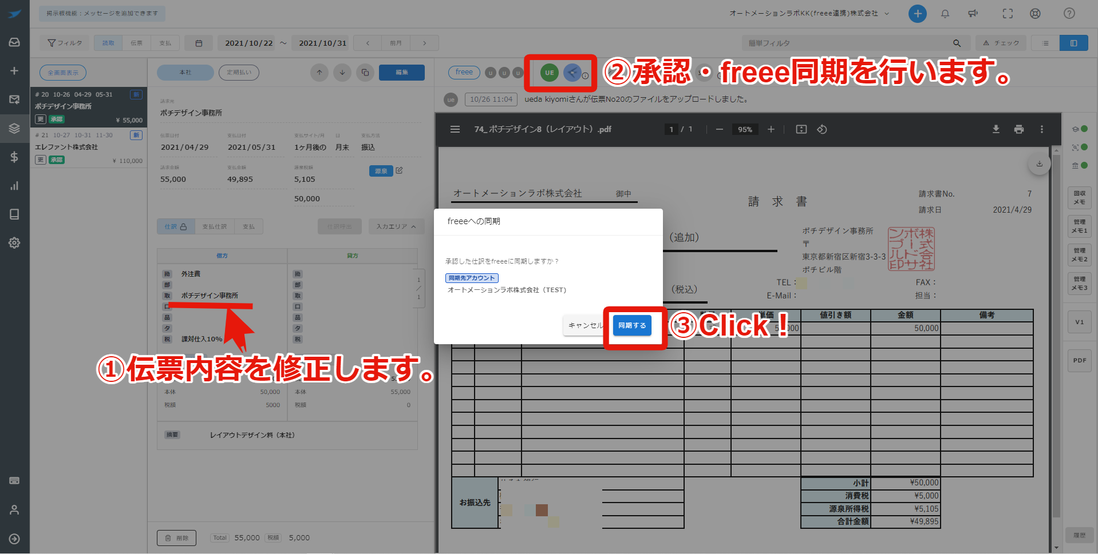Image resolution: width=1098 pixels, height=554 pixels.
Task: Collapse the 入力エリア expander
Action: click(396, 226)
